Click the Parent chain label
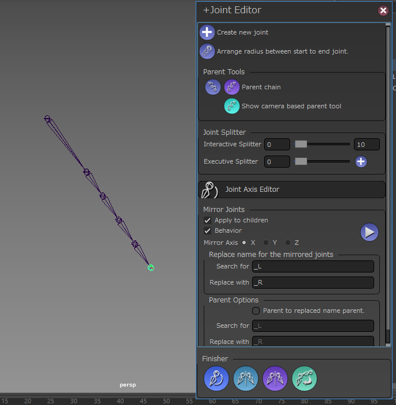This screenshot has width=396, height=405. click(261, 87)
